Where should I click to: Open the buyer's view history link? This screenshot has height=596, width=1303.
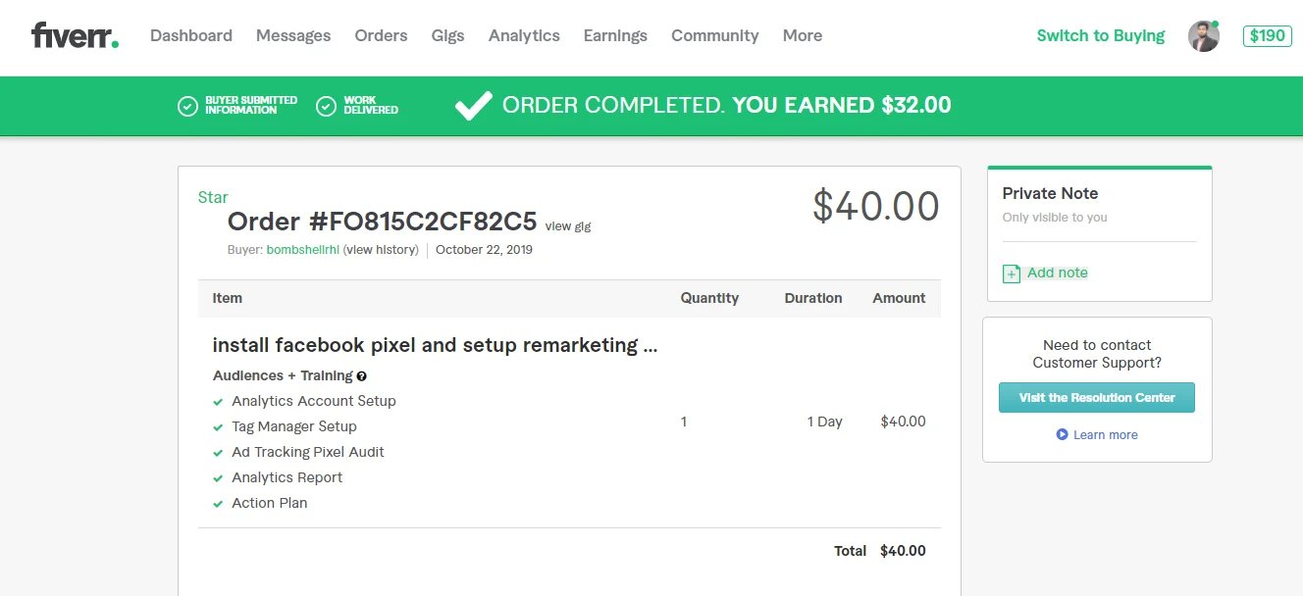(x=381, y=250)
